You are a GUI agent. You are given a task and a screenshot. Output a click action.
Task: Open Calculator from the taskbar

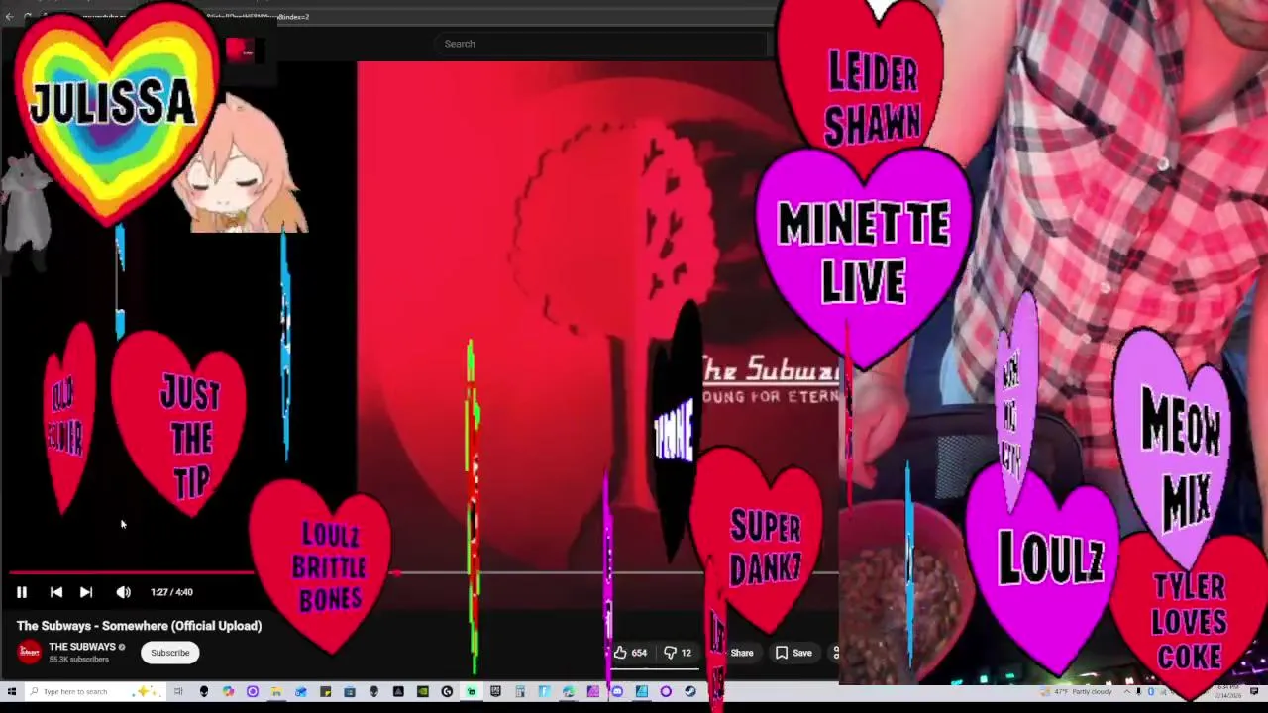point(520,691)
